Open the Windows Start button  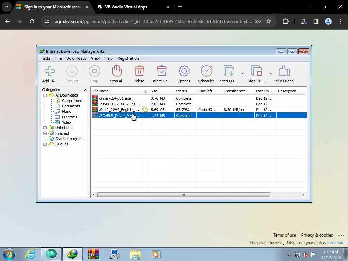tap(9, 254)
